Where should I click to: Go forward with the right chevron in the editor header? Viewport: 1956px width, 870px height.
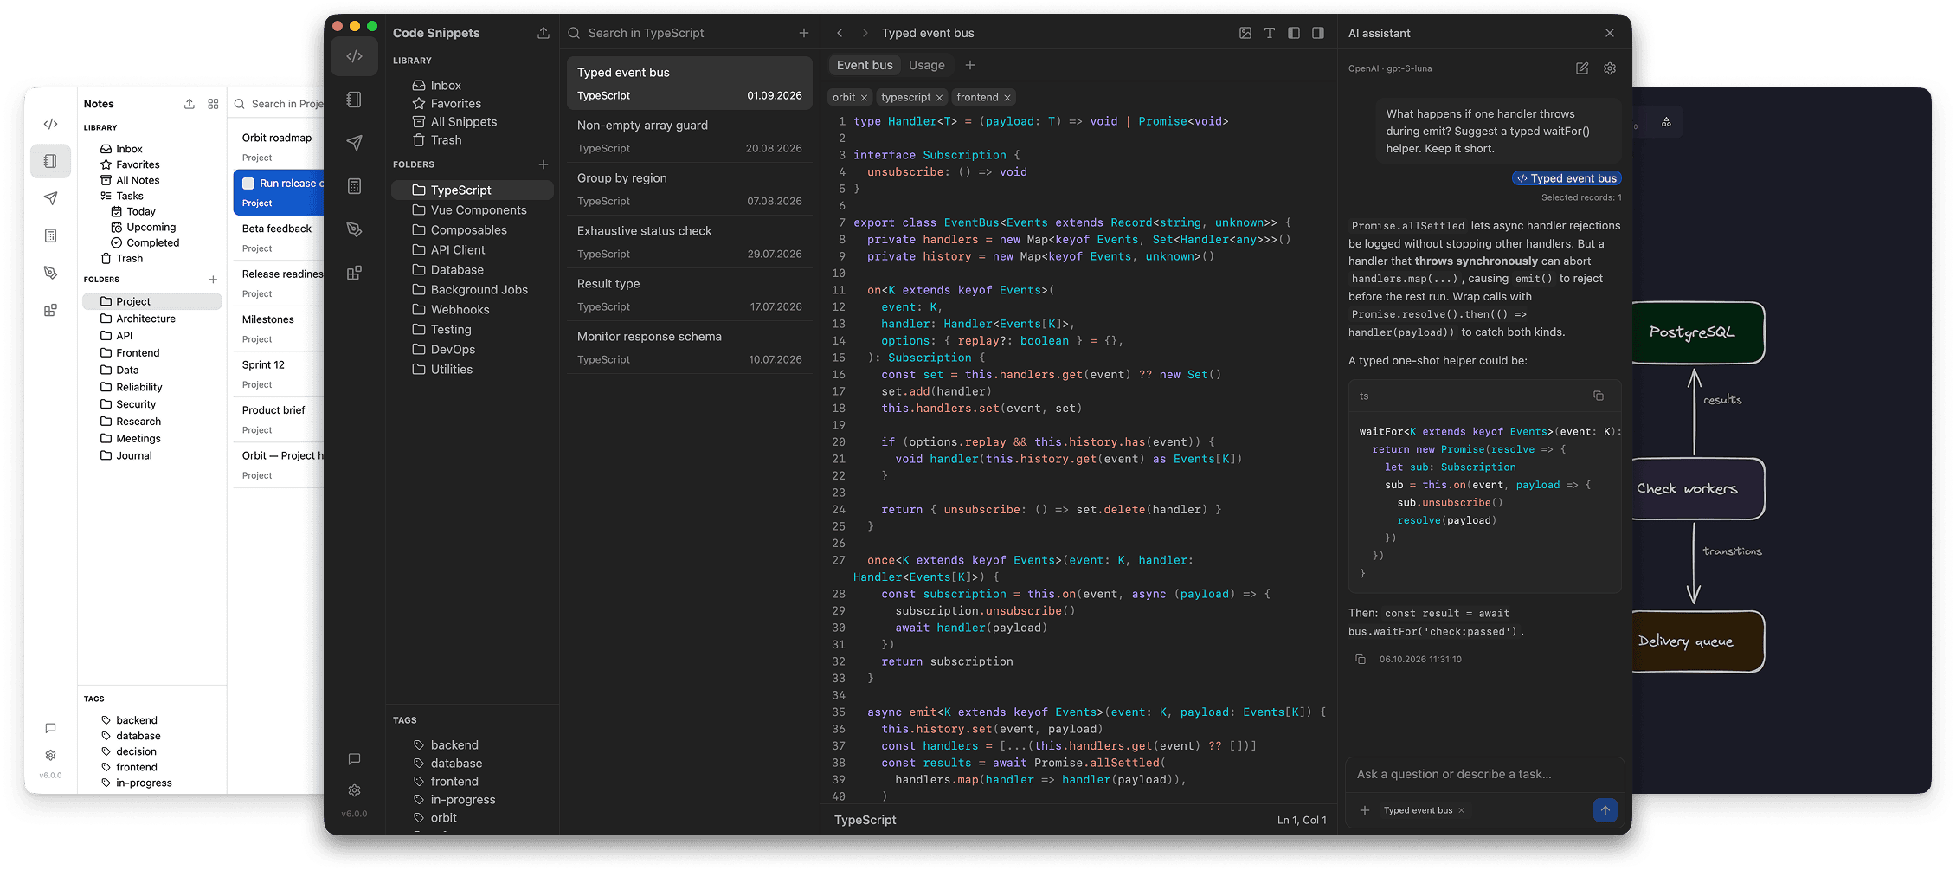click(865, 33)
